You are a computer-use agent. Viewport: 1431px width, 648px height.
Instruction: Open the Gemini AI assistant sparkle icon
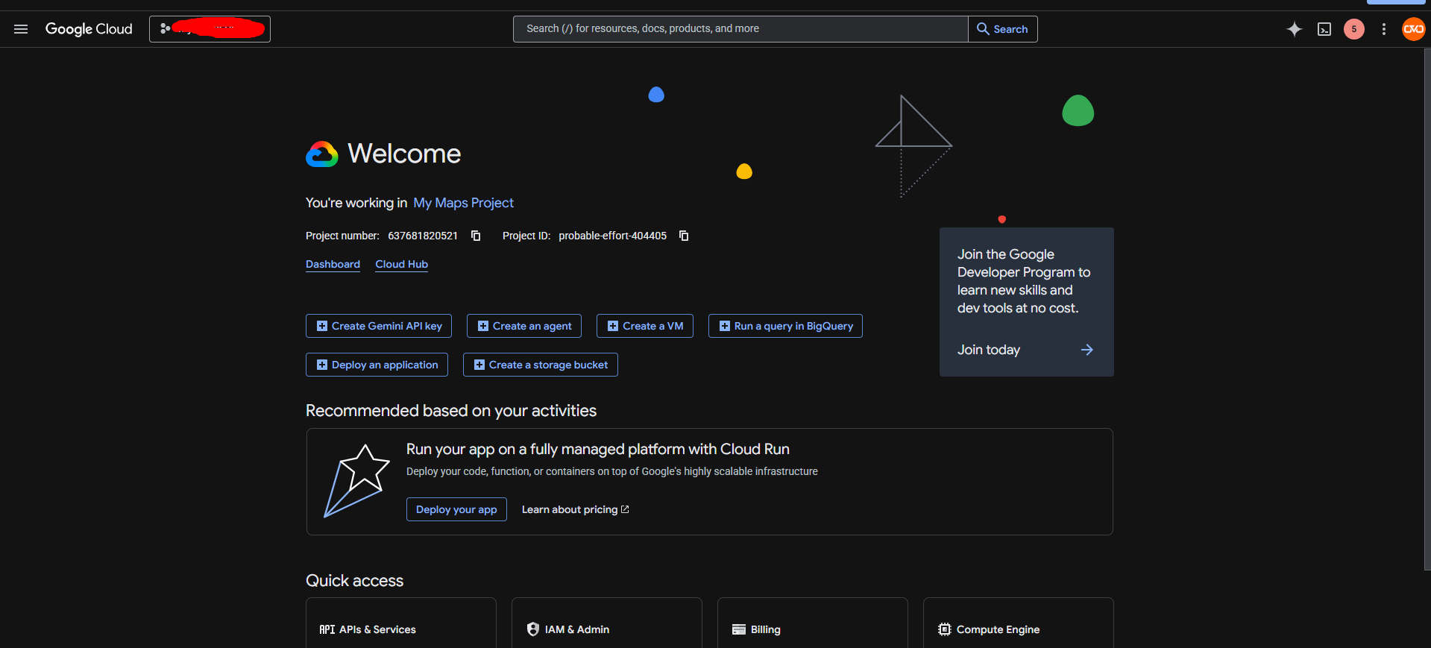point(1295,29)
